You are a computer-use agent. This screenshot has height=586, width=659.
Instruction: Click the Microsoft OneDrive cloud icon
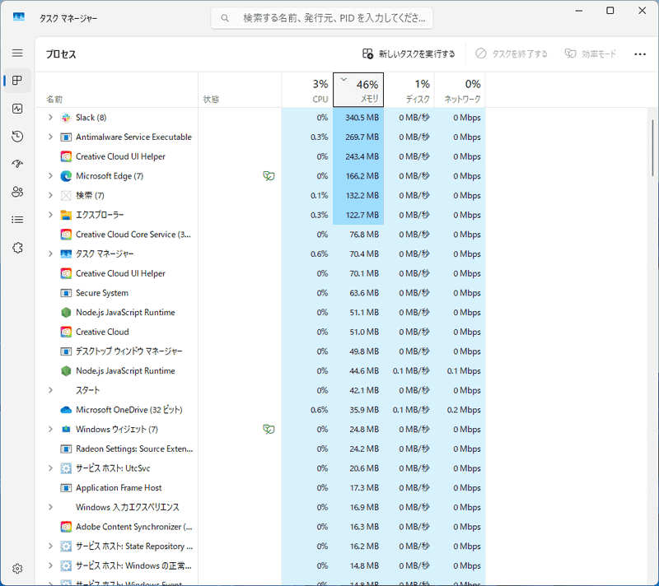66,410
